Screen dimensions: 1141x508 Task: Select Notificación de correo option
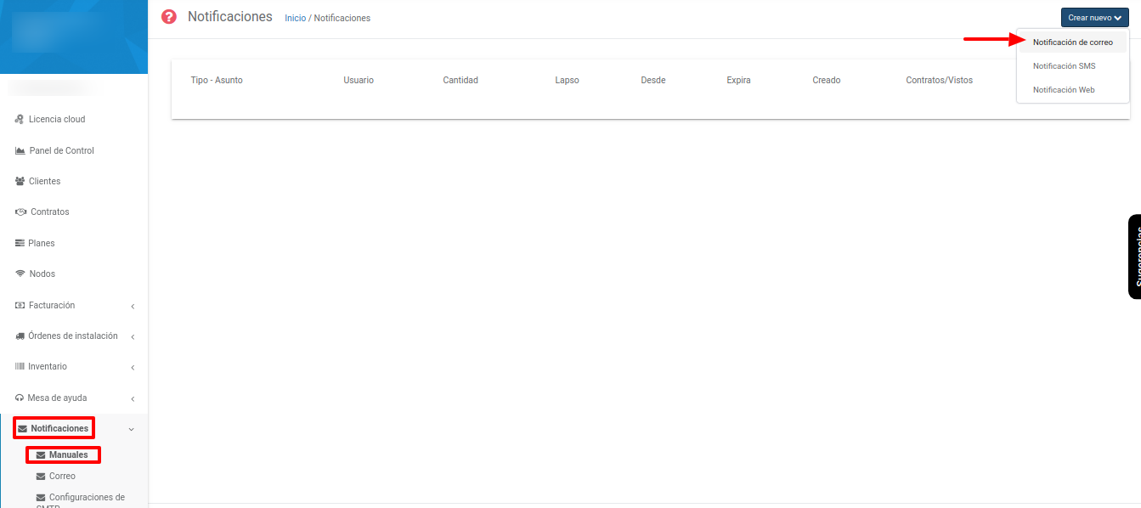coord(1072,42)
